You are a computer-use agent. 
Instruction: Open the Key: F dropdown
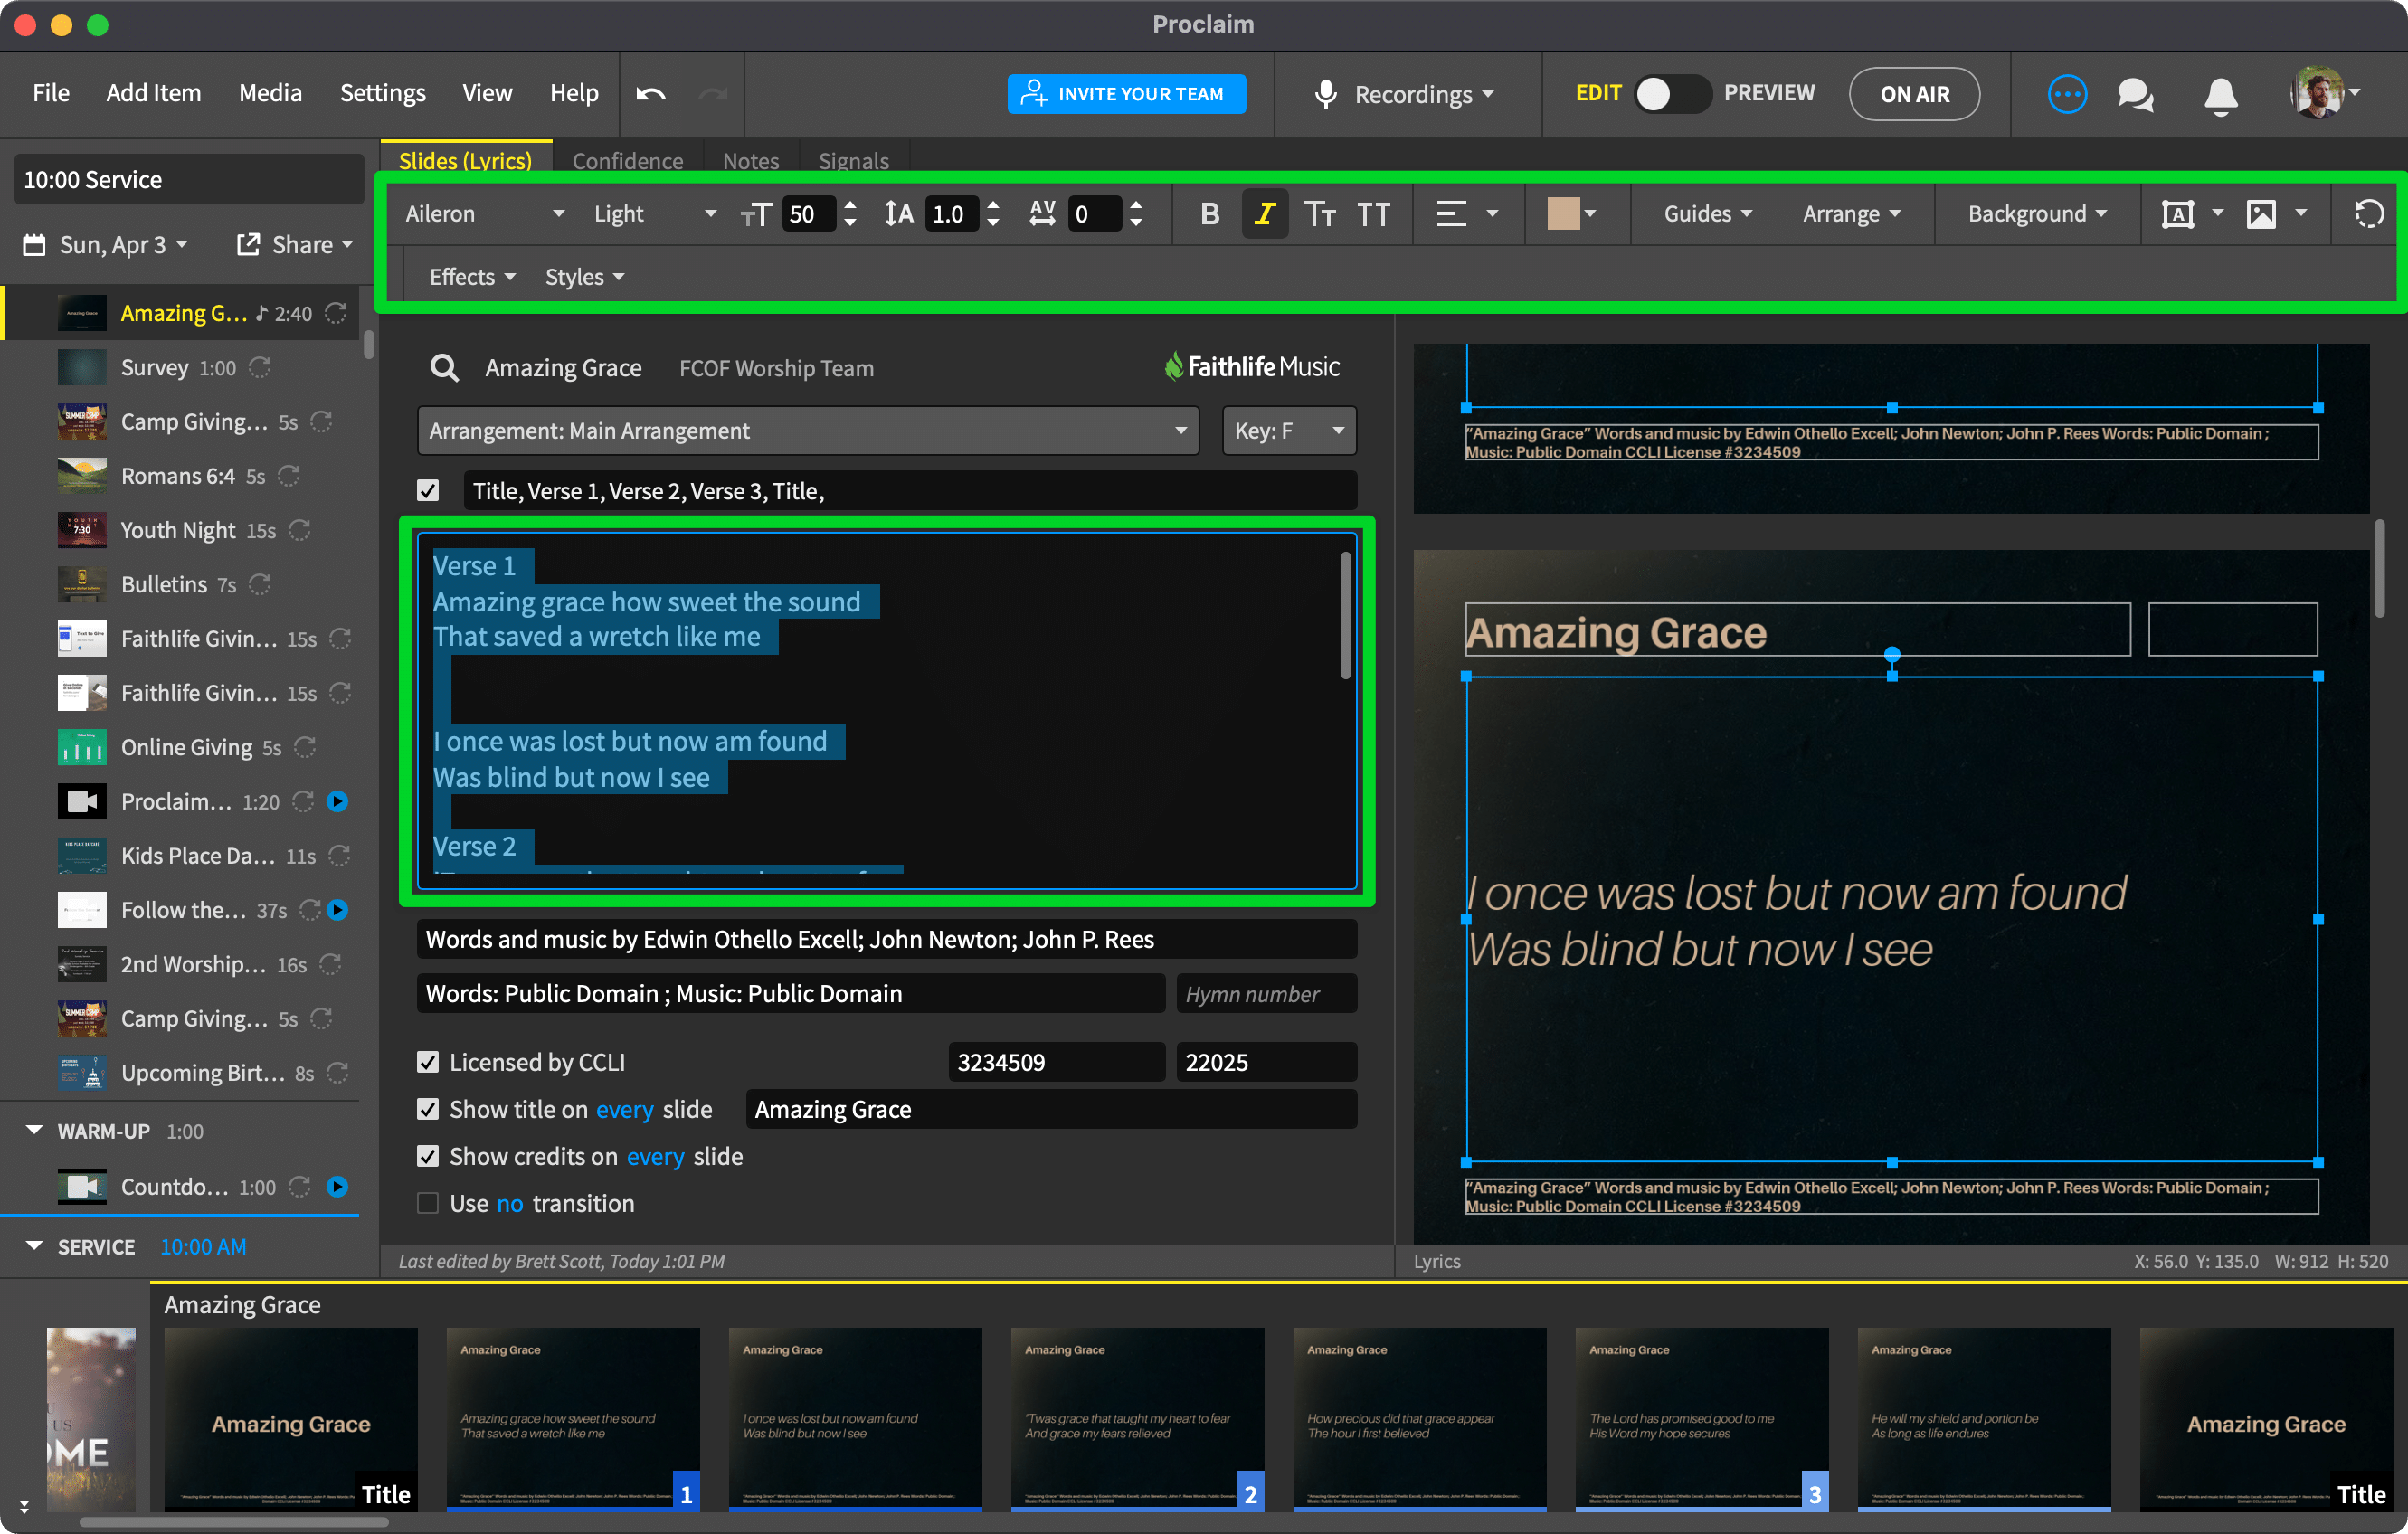[1289, 431]
